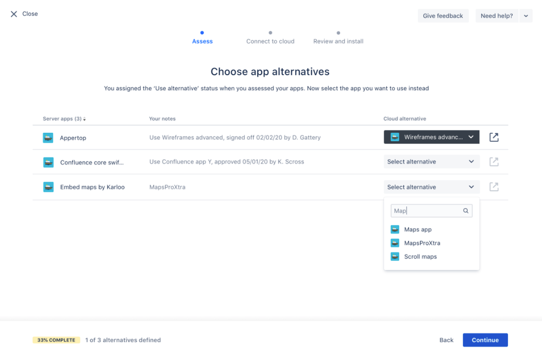Select the Review and install step
The height and width of the screenshot is (358, 542).
[x=338, y=41]
